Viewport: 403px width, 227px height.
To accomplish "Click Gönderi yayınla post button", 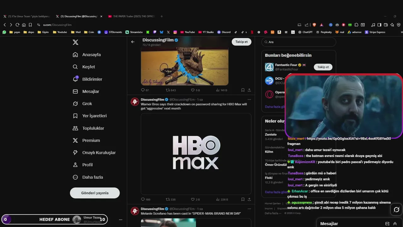I will click(95, 193).
